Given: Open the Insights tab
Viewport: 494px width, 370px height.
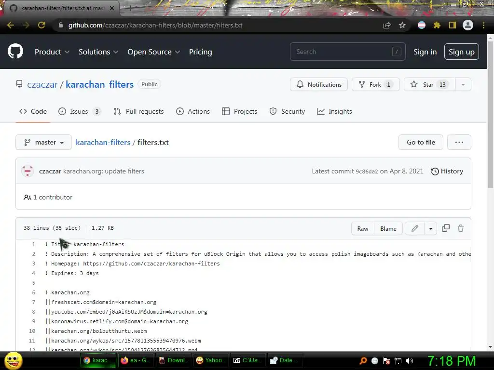Looking at the screenshot, I should pos(334,111).
